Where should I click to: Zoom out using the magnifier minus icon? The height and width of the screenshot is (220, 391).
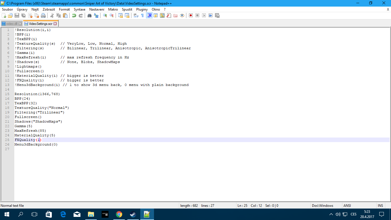(x=112, y=15)
